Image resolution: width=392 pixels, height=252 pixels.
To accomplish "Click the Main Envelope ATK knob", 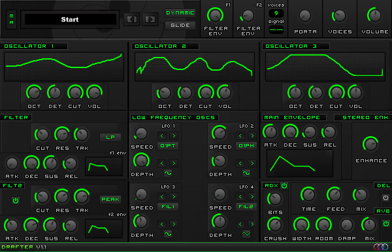I will tap(270, 132).
